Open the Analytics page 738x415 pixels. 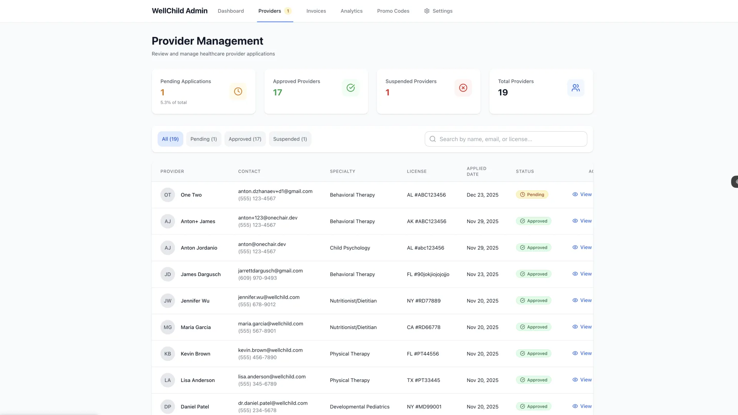click(x=351, y=11)
